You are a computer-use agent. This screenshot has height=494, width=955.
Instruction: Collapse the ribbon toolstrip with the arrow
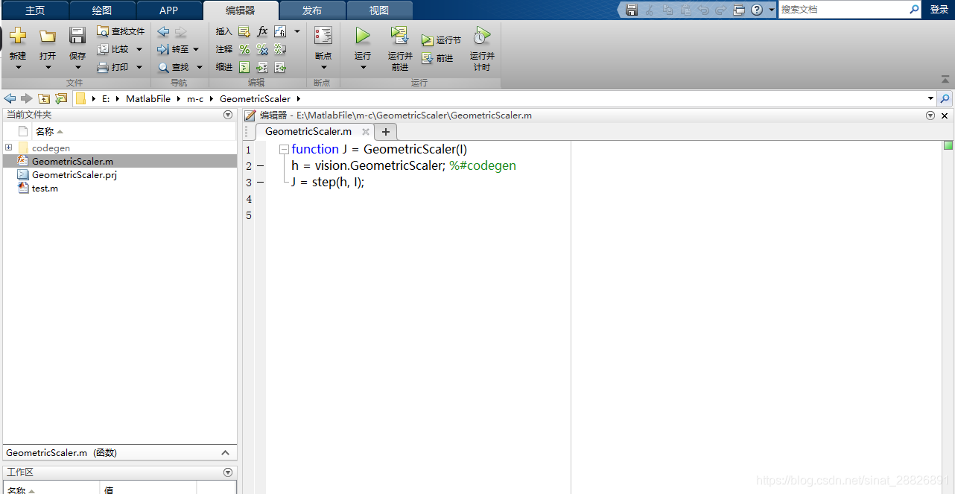945,80
